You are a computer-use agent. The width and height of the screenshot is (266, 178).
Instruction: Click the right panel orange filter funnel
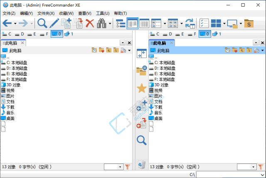[261, 167]
